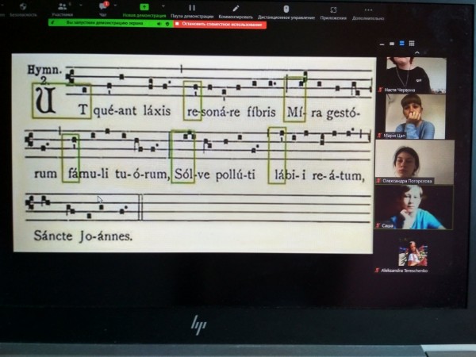Click Остановить совместное использование red button
The image size is (476, 357).
click(220, 25)
